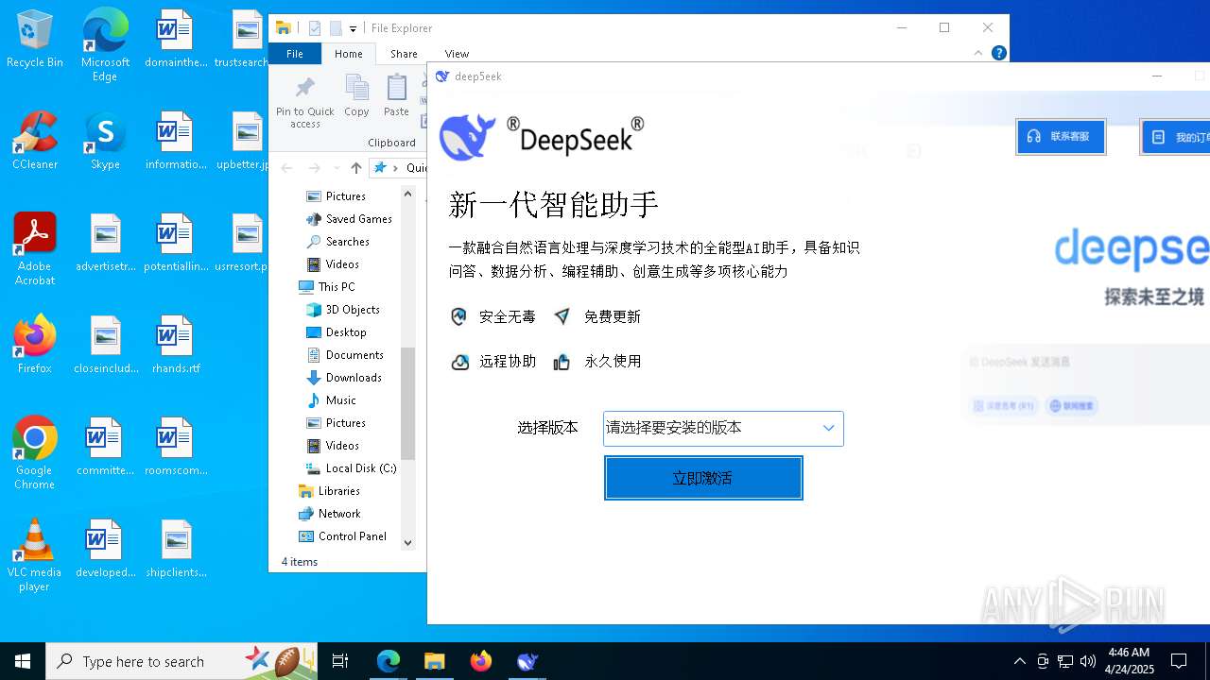
Task: Select Libraries in navigation tree
Action: point(329,491)
